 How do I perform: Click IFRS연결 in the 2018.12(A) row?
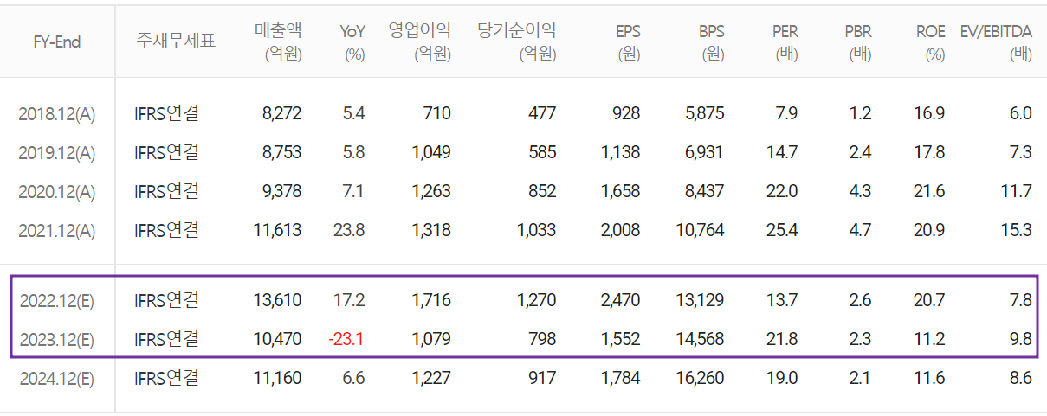pyautogui.click(x=167, y=113)
